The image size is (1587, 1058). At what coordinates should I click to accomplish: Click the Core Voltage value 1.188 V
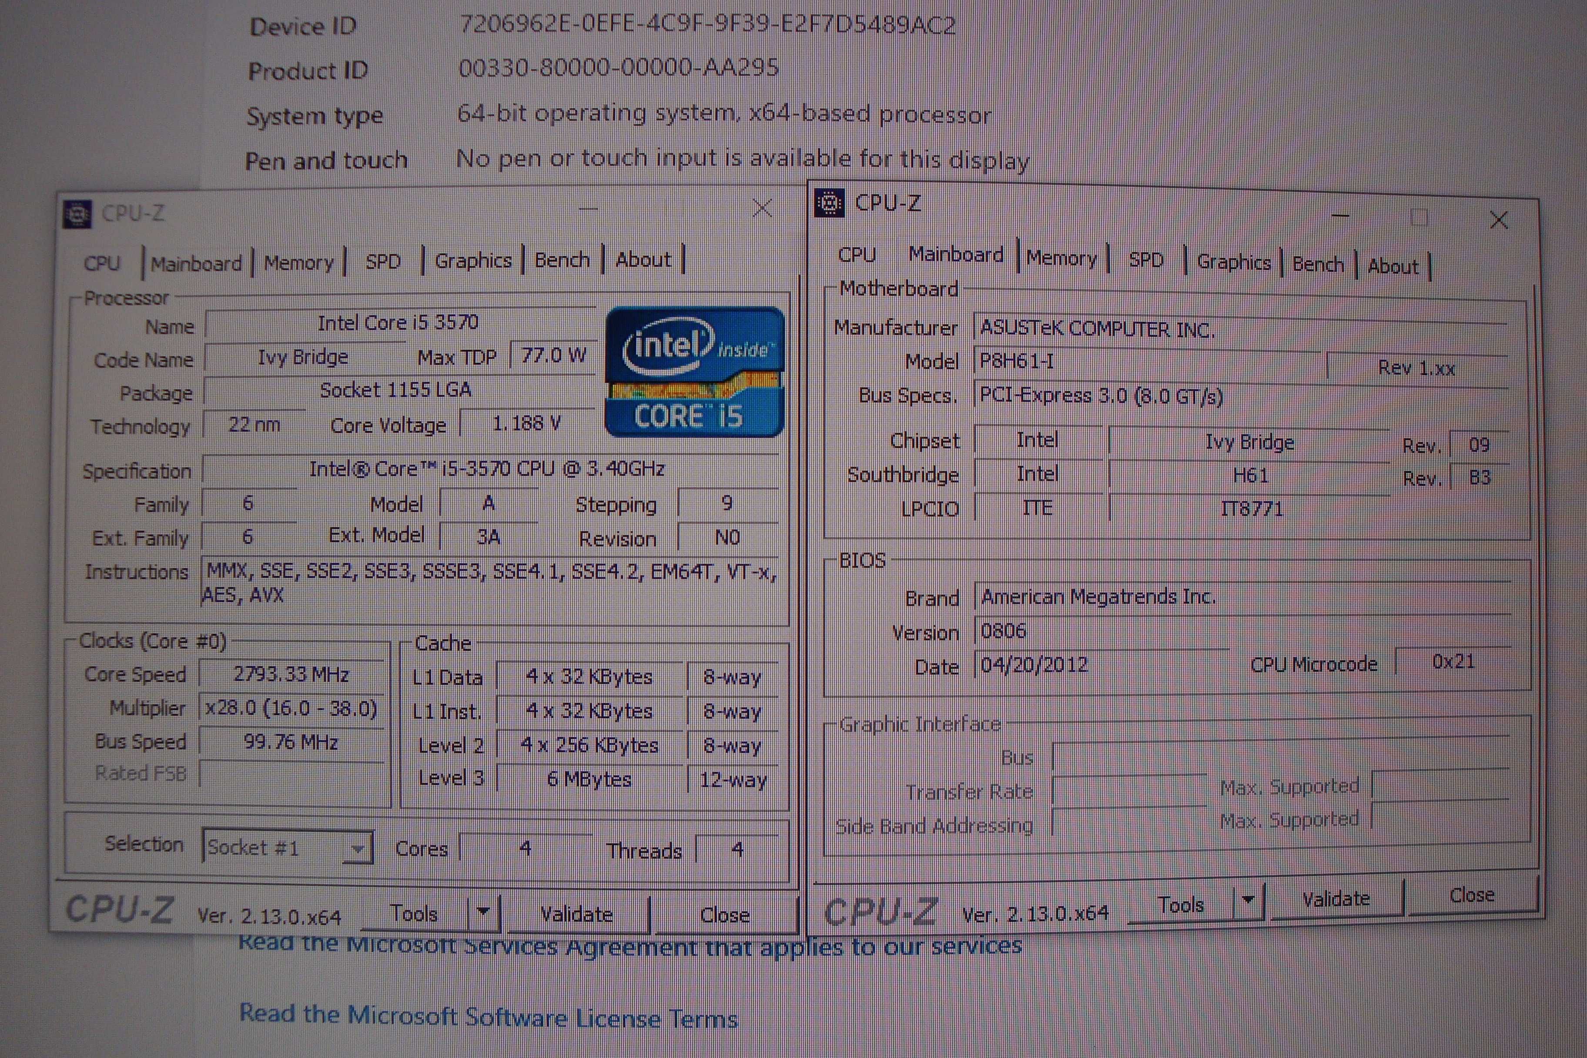527,423
